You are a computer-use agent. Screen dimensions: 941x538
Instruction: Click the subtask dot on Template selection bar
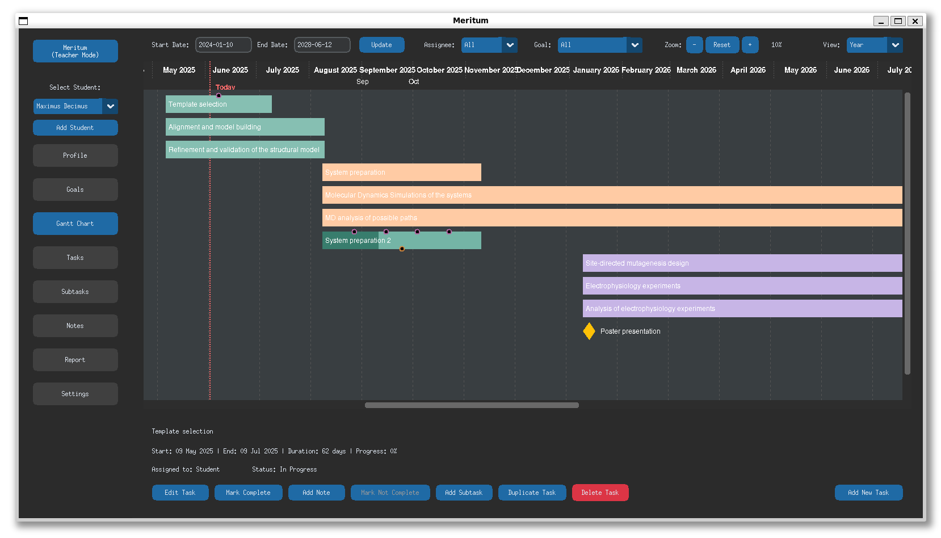click(219, 95)
